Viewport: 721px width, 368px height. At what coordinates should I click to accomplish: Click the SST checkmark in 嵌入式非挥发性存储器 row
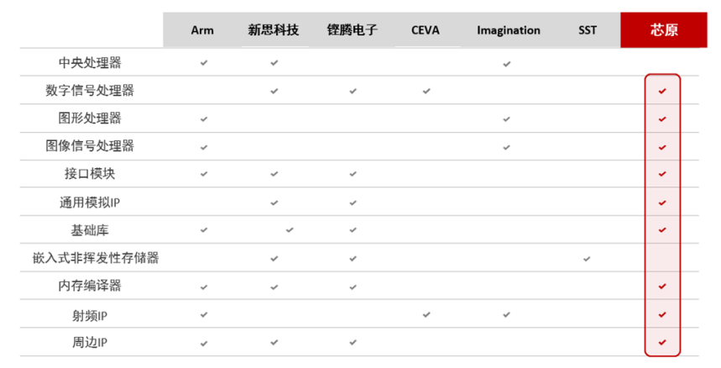pyautogui.click(x=587, y=259)
